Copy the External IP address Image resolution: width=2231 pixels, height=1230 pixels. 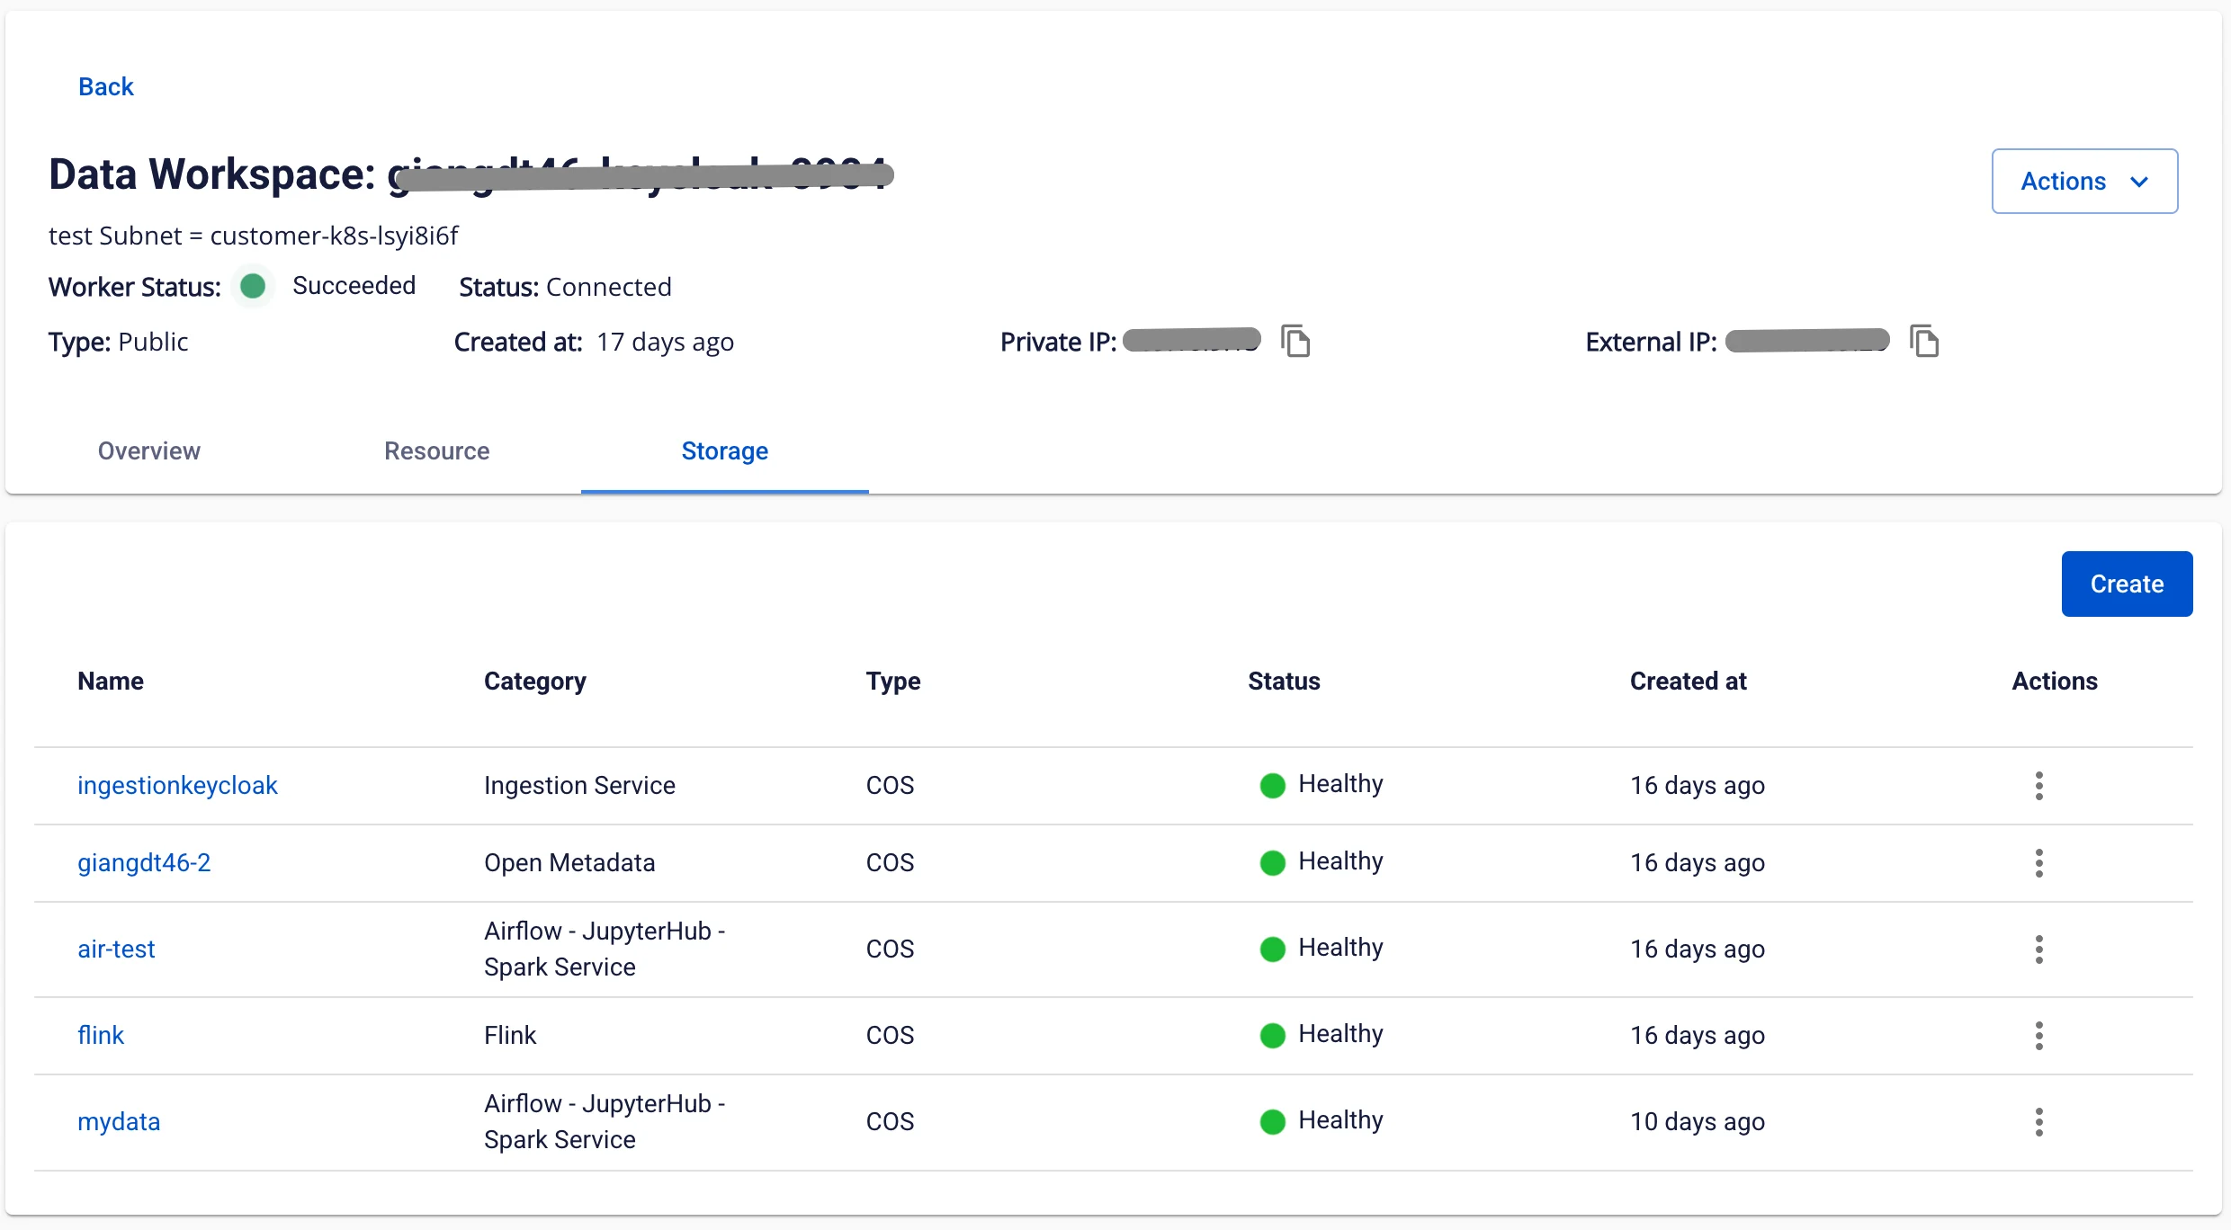tap(1924, 342)
